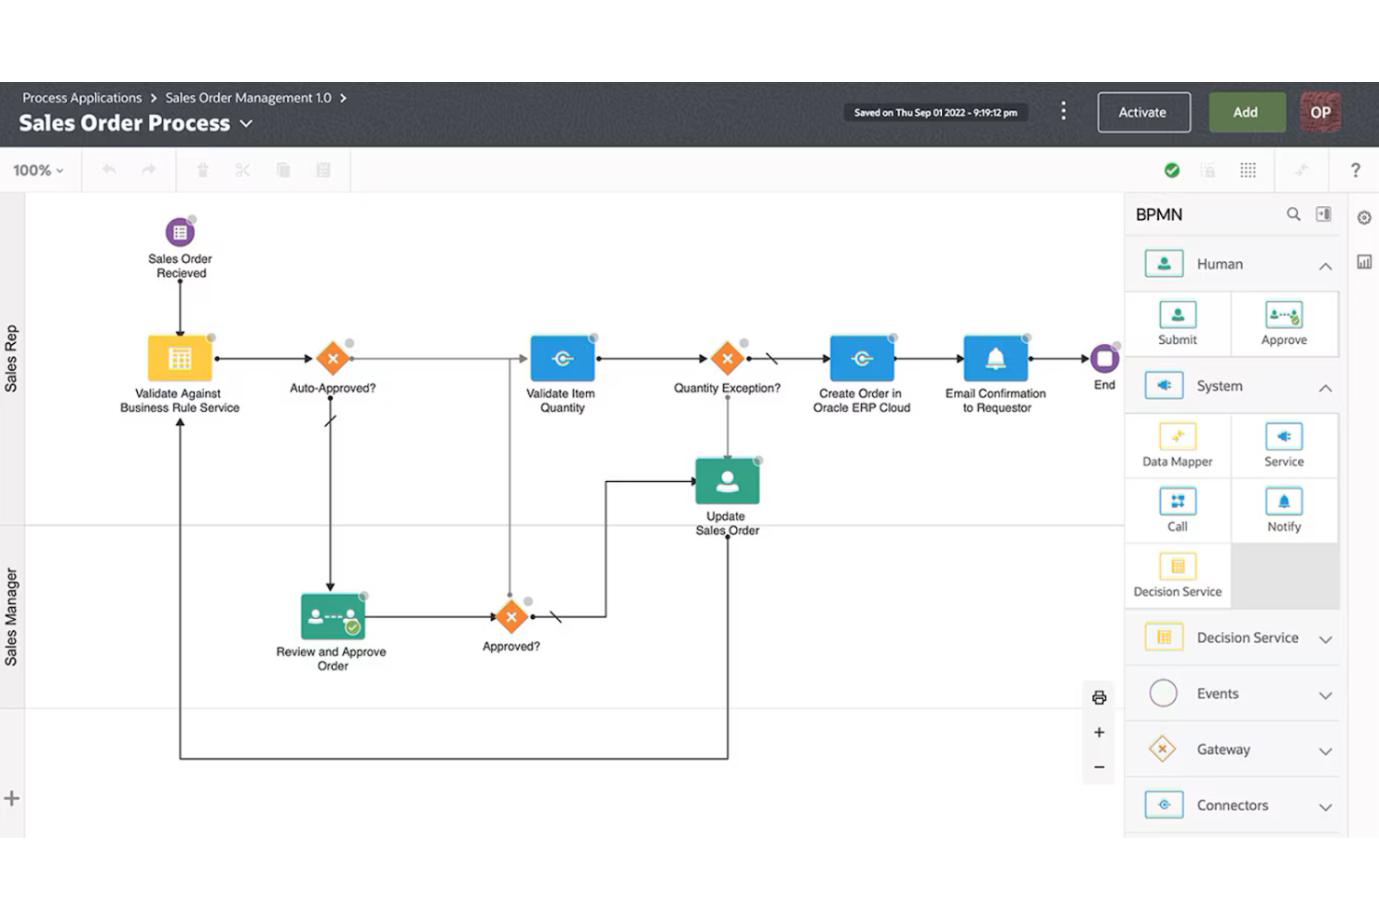
Task: Click the redo arrow in toolbar
Action: (149, 170)
